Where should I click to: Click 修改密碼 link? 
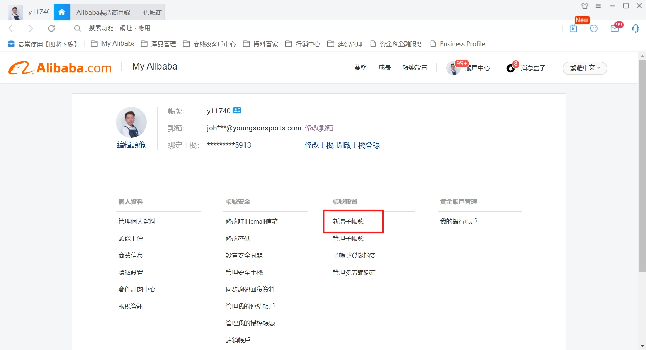(238, 238)
